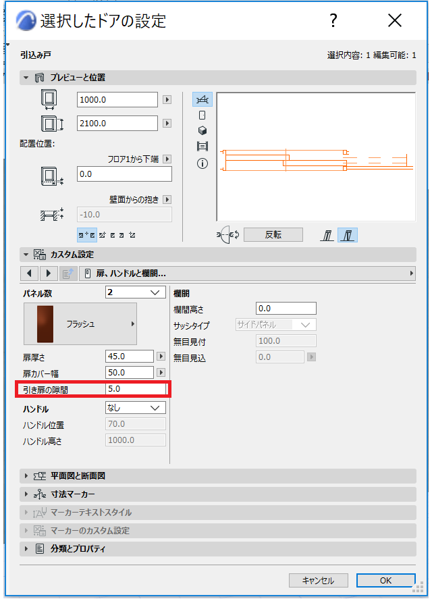Image resolution: width=432 pixels, height=599 pixels.
Task: Select preview picture film-strip icon
Action: (202, 147)
